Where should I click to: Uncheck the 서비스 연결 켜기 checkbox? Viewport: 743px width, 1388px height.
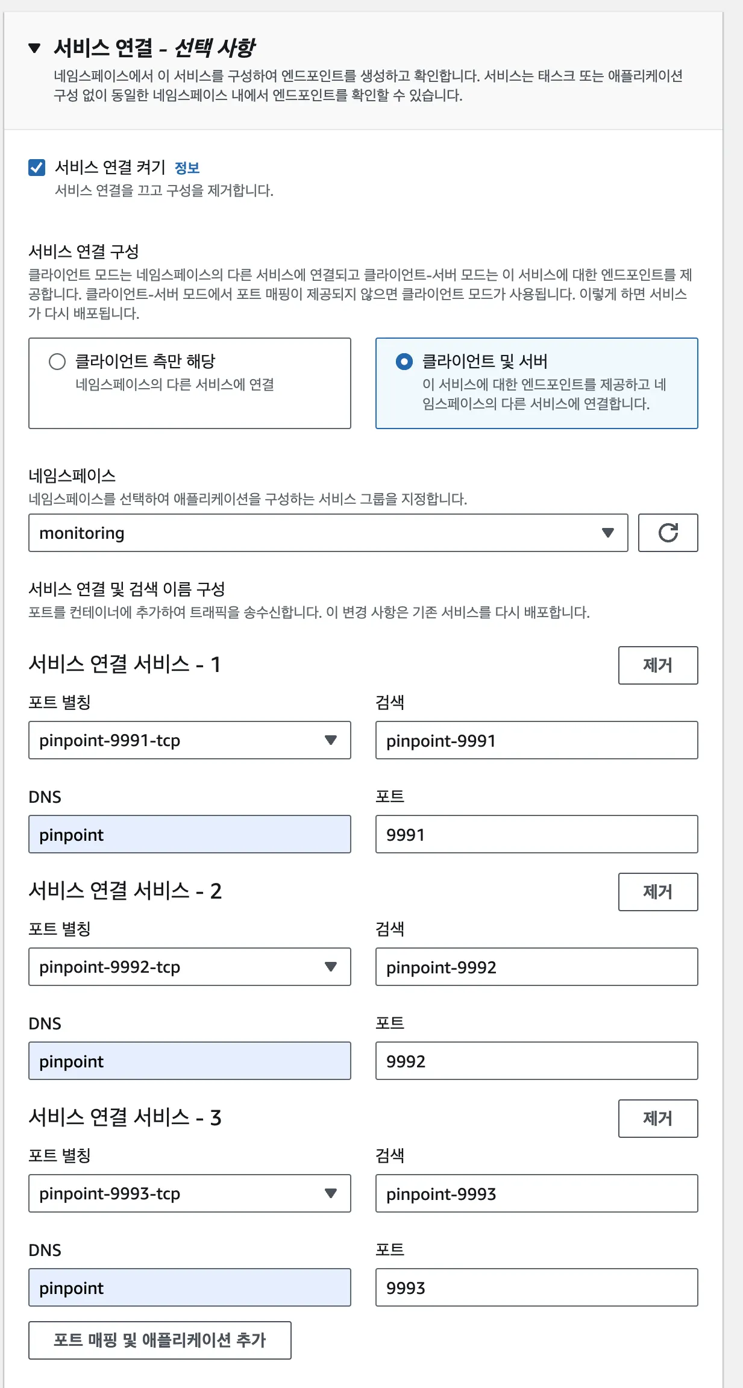(37, 168)
